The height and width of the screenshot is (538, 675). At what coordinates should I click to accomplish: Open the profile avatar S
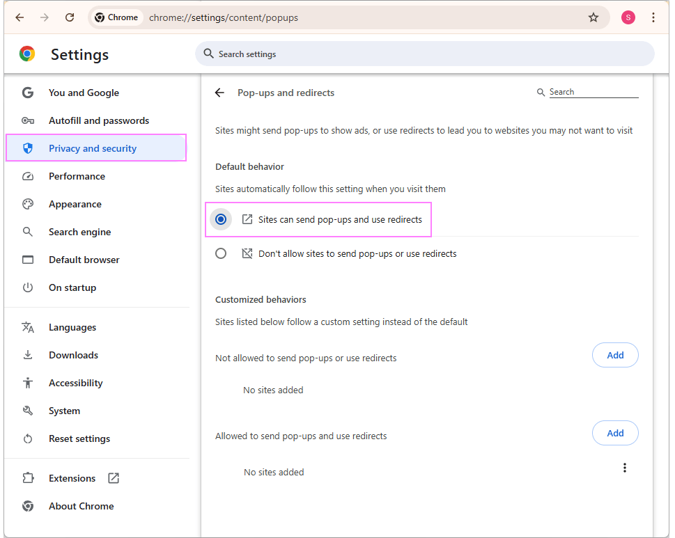[628, 17]
